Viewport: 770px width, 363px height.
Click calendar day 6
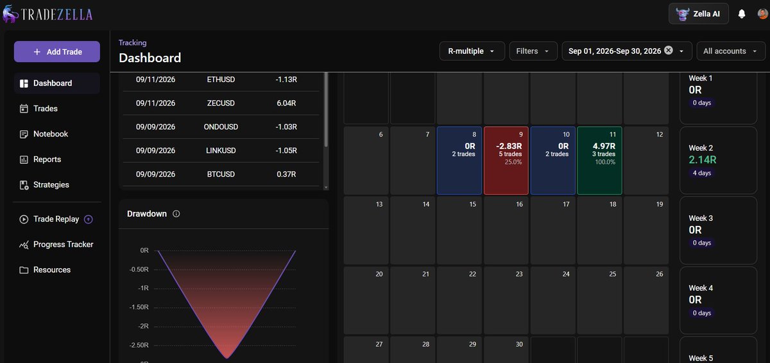pos(366,161)
